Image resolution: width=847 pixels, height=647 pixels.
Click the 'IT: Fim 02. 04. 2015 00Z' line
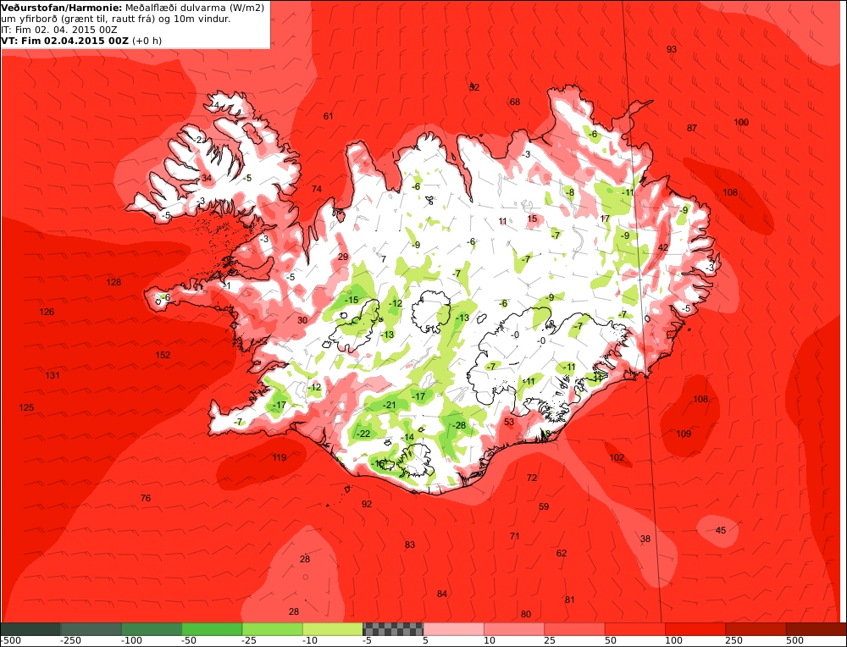(x=59, y=30)
